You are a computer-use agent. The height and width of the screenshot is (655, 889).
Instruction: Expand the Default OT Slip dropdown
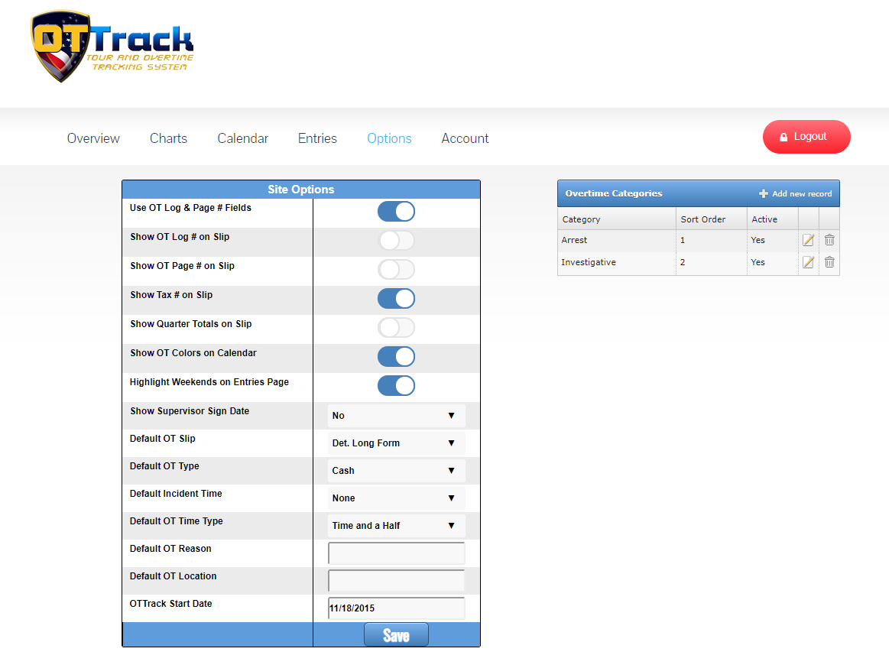(396, 443)
